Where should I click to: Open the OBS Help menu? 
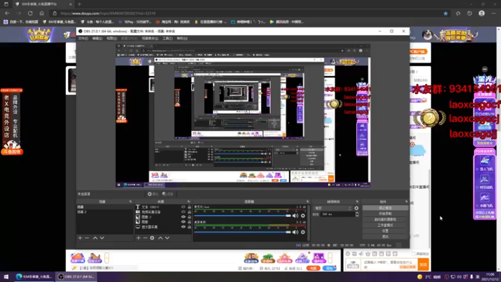(182, 38)
